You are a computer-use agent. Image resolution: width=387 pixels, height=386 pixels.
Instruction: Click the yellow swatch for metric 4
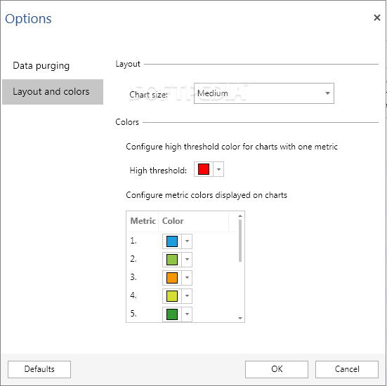[x=172, y=296]
